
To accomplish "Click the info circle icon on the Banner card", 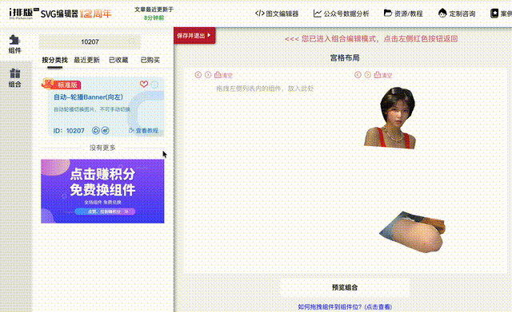I will [154, 85].
